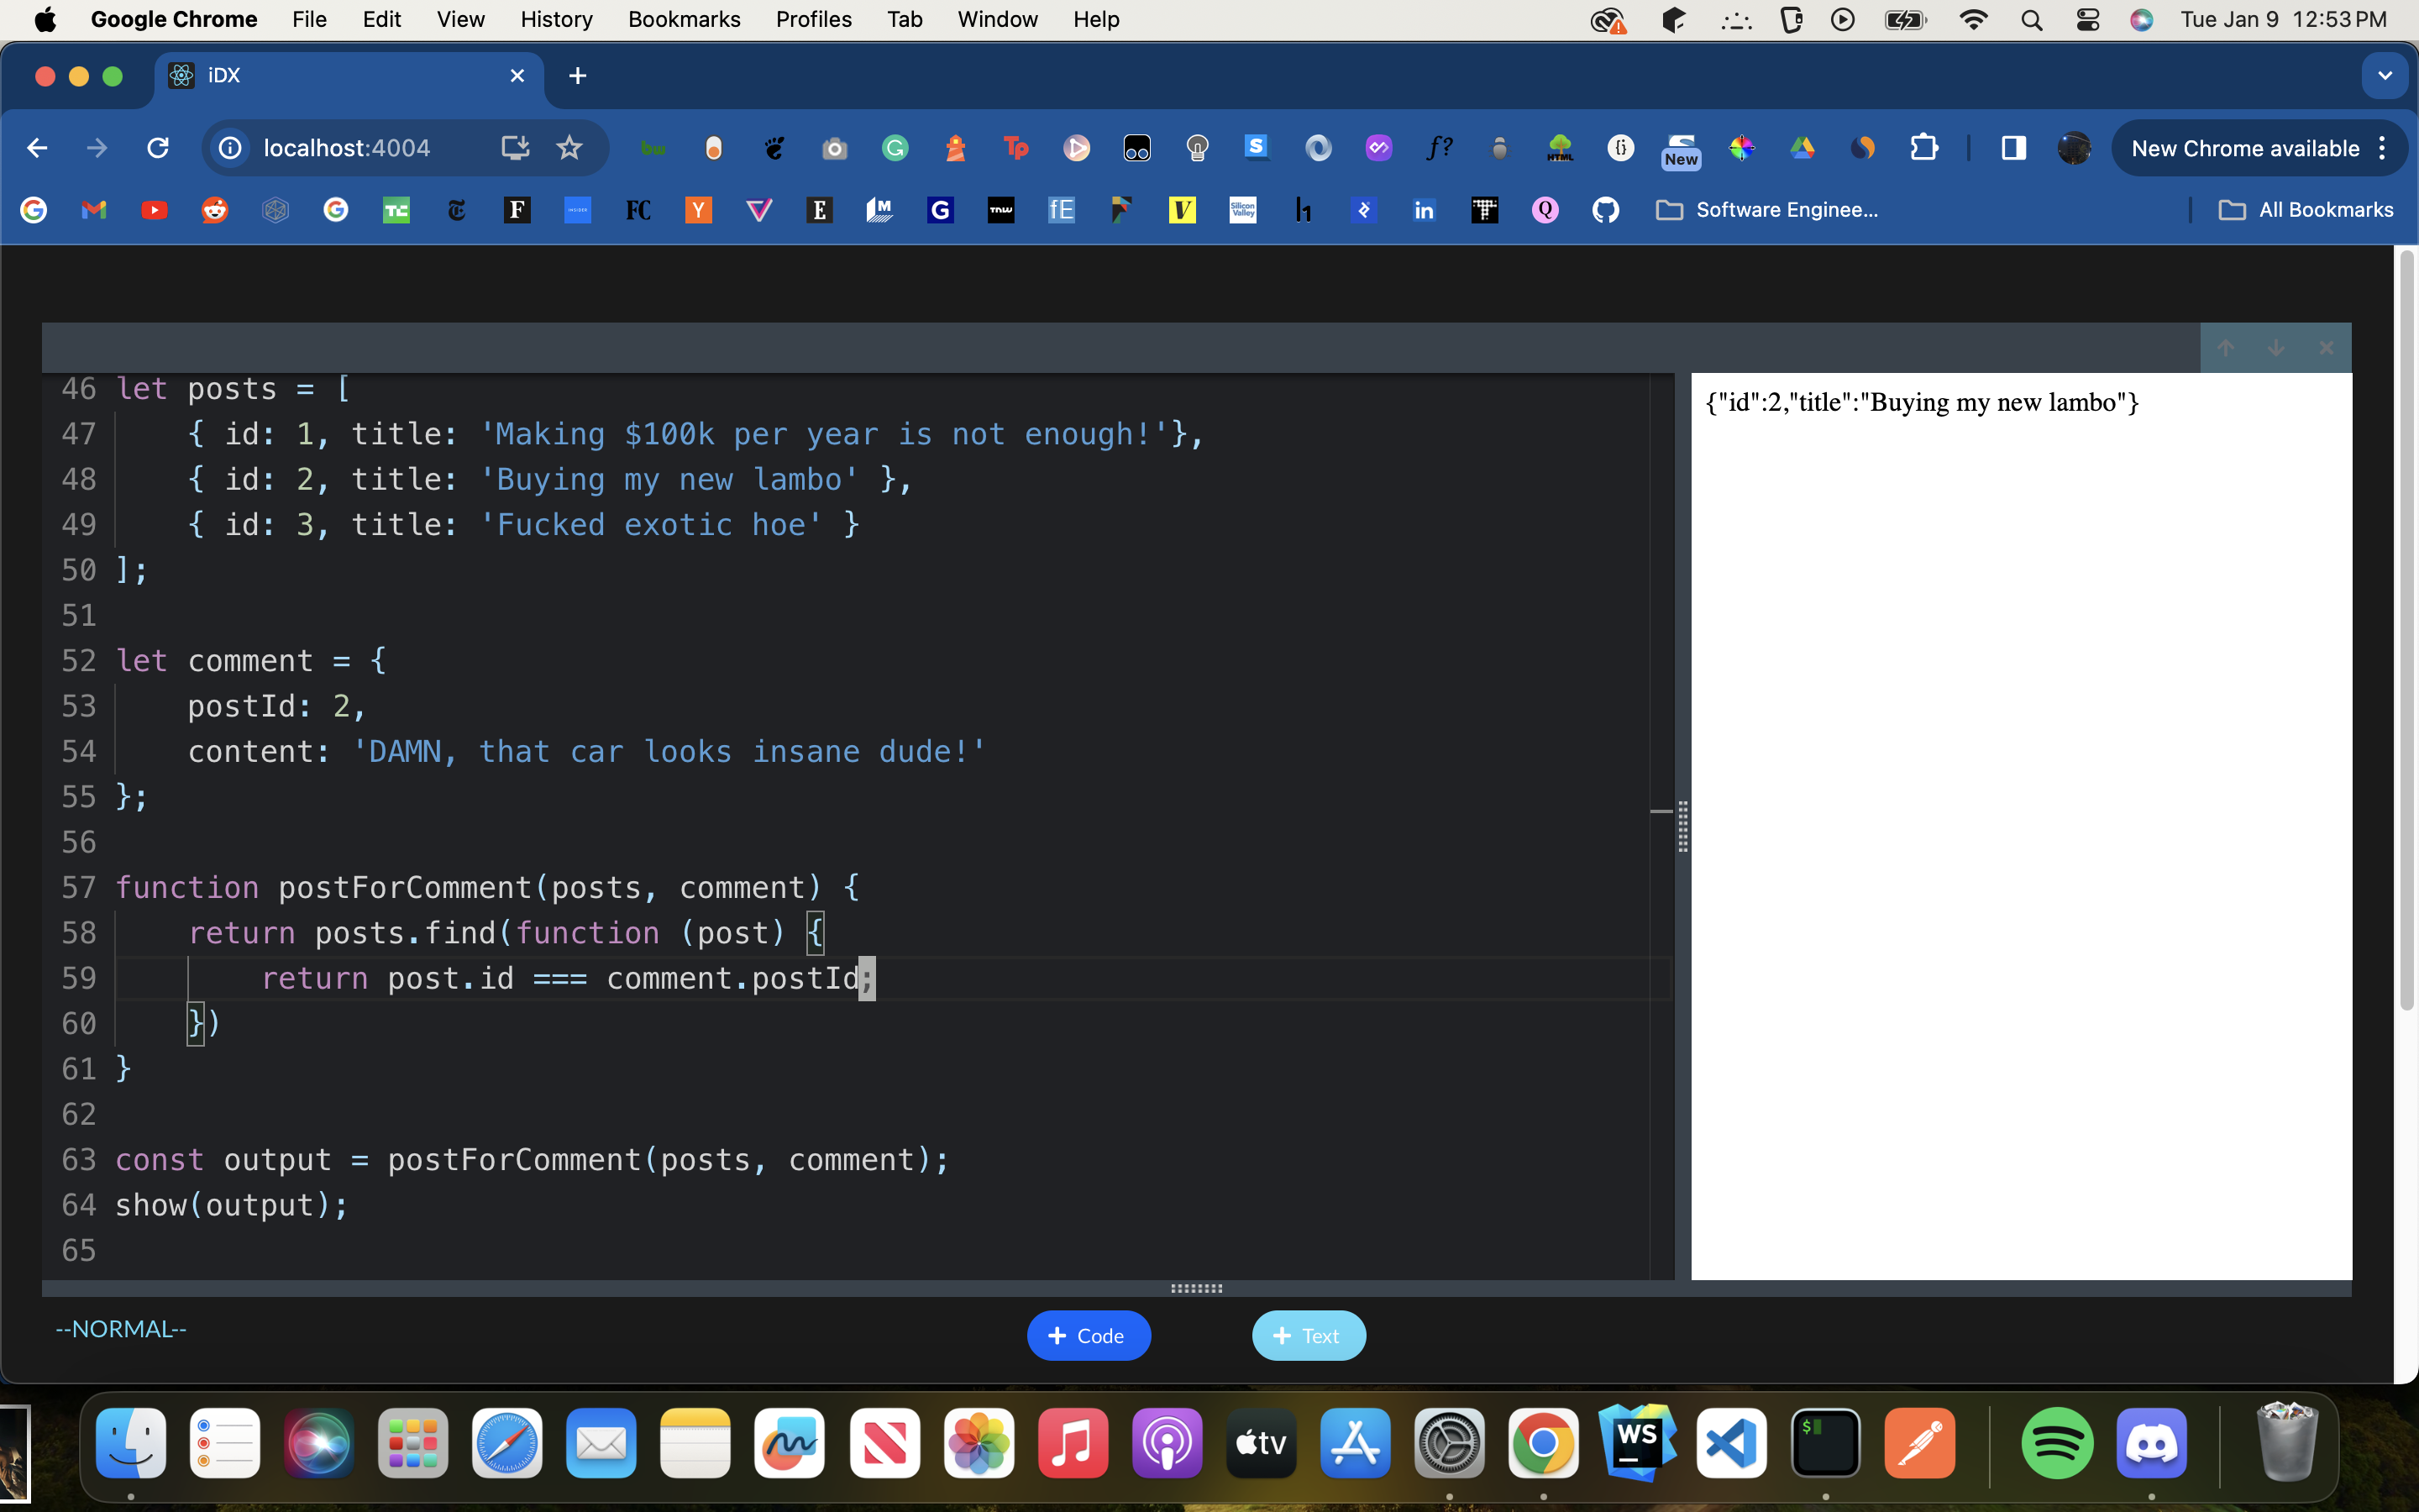Move the code cell down with arrow
This screenshot has width=2419, height=1512.
coord(2276,348)
